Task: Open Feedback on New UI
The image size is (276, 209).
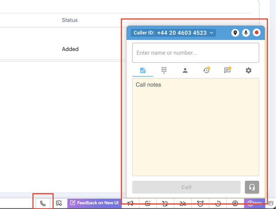Action: click(x=94, y=203)
